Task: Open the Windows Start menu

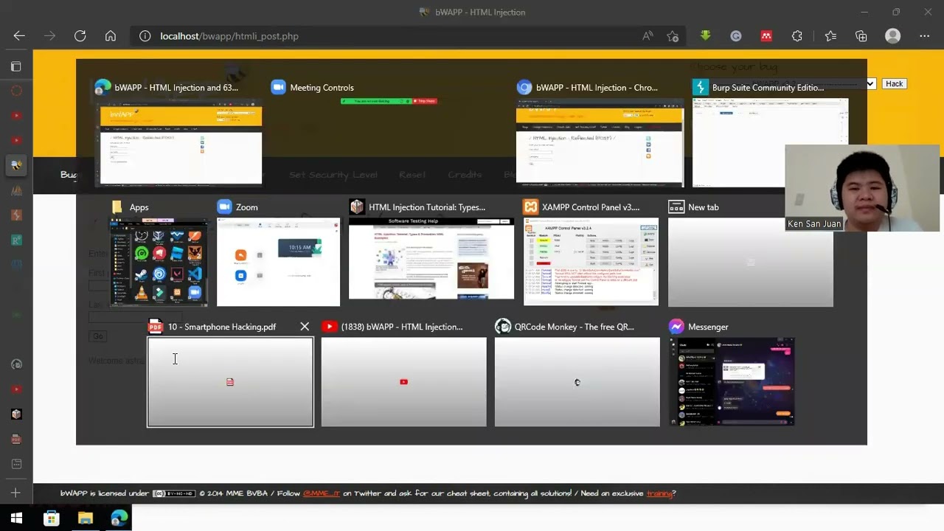Action: click(x=16, y=518)
